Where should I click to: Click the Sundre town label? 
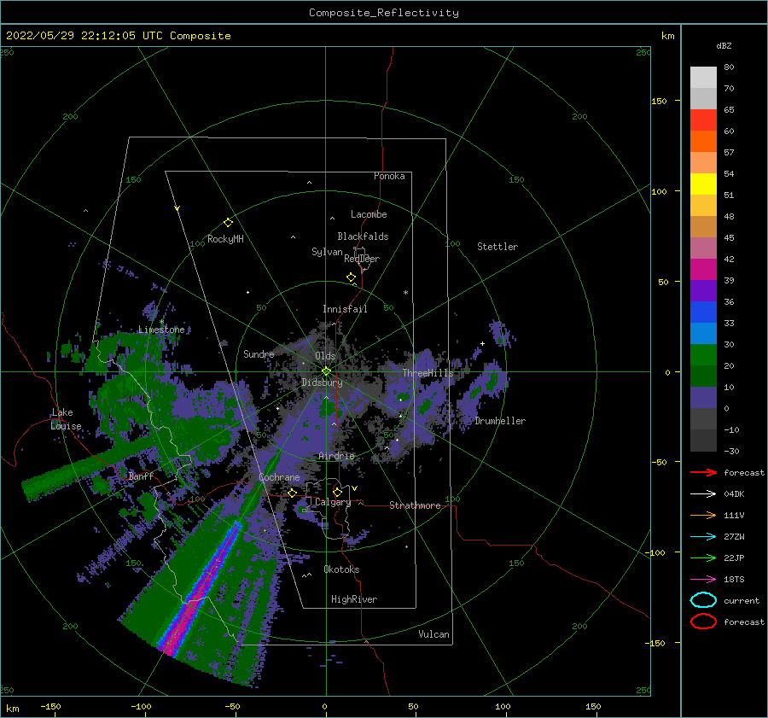point(259,353)
